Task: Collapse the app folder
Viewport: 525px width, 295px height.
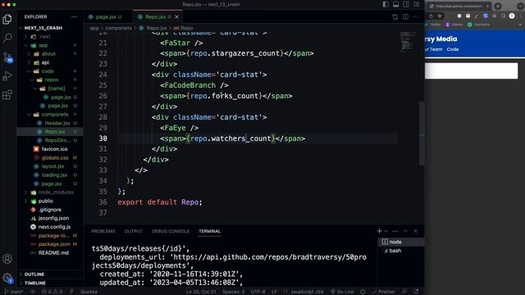Action: (x=49, y=45)
